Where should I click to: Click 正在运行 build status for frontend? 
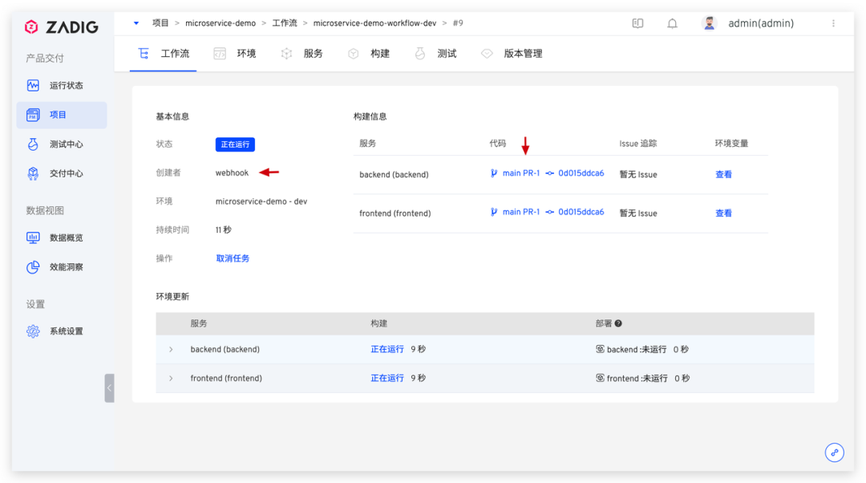tap(387, 379)
